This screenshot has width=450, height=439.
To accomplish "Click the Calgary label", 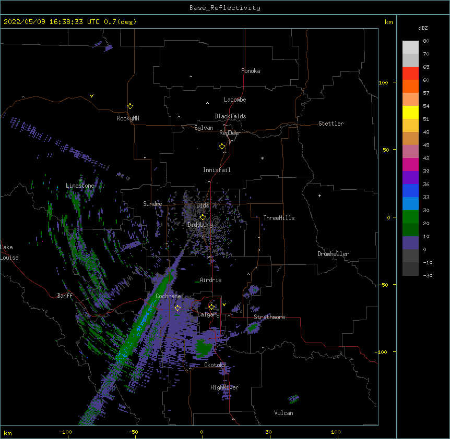I will click(x=208, y=314).
